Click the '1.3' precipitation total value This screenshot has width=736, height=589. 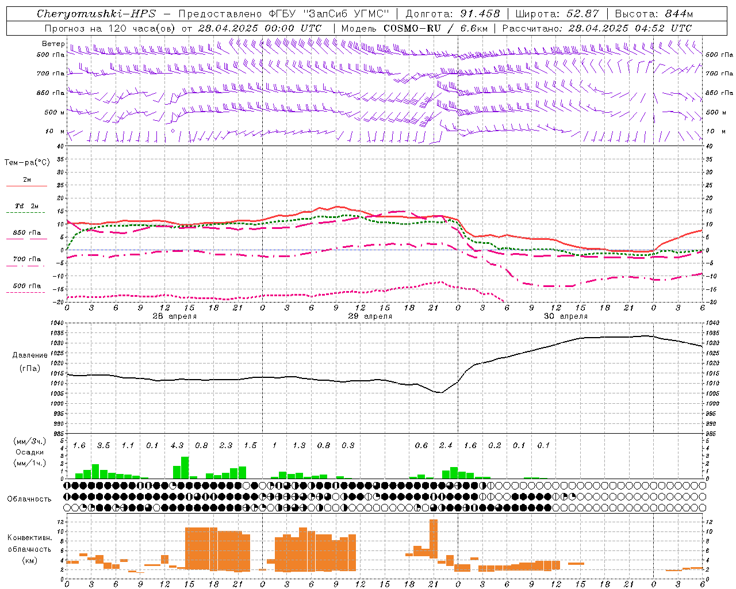[299, 445]
